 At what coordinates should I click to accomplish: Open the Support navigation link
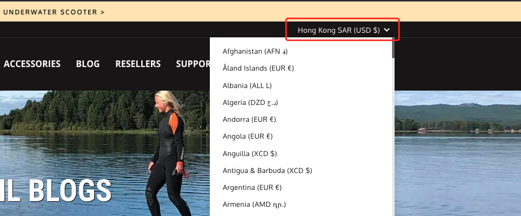193,64
